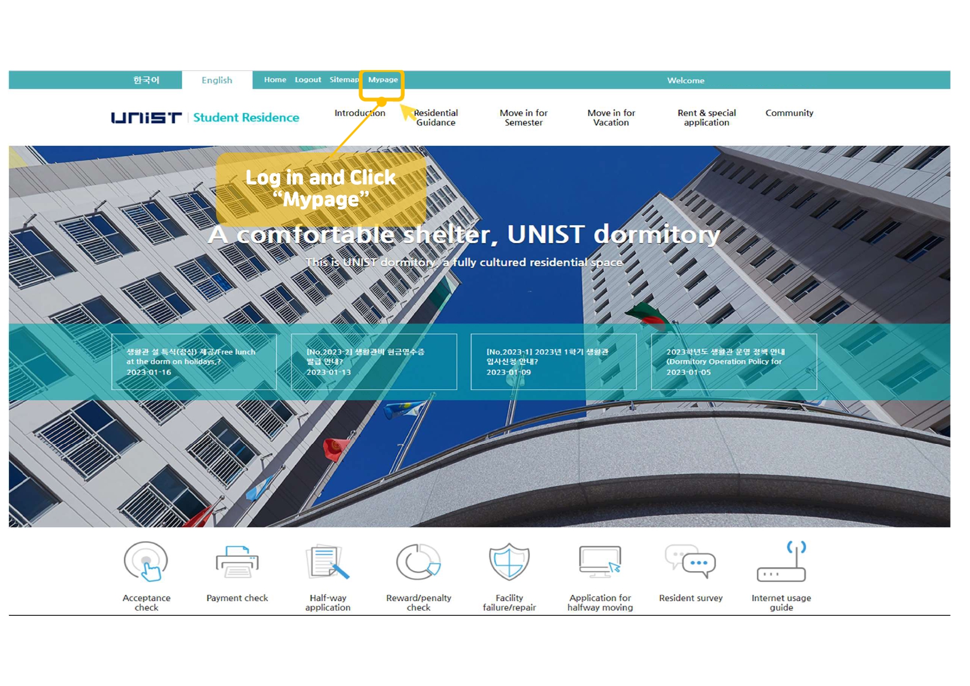Open Payment check printer icon
970x686 pixels.
237,562
